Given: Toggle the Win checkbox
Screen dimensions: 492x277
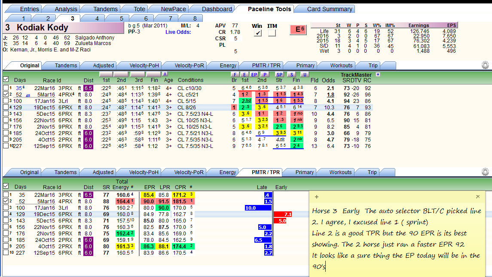Looking at the screenshot, I should click(x=258, y=33).
